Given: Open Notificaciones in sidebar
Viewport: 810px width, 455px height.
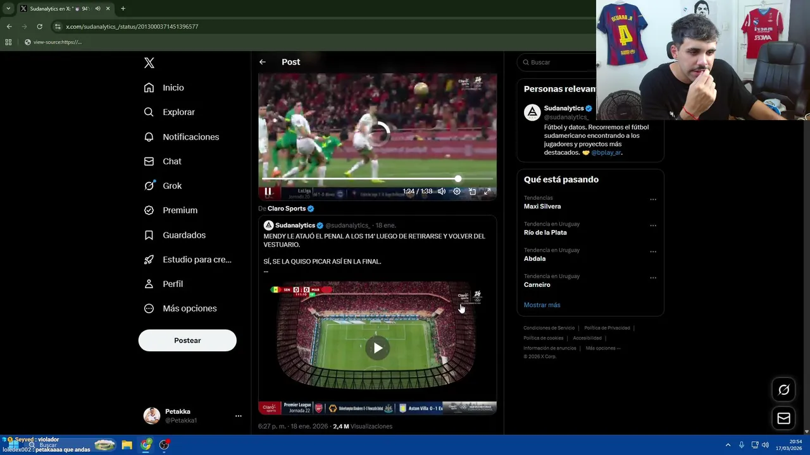Looking at the screenshot, I should pos(181,136).
